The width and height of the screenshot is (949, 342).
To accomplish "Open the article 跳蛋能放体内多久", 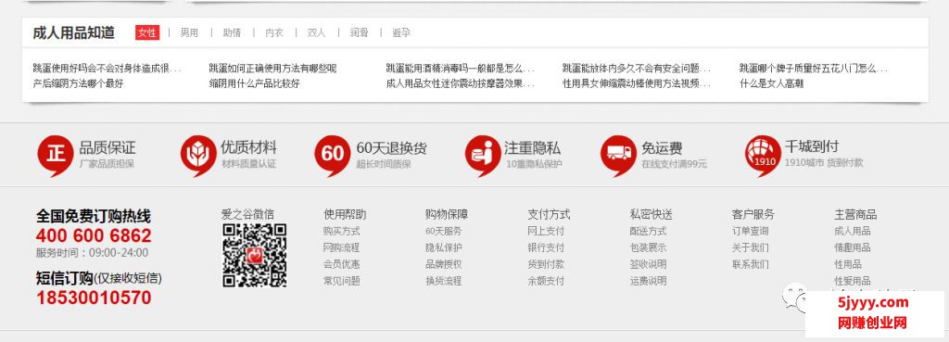I will [x=637, y=68].
